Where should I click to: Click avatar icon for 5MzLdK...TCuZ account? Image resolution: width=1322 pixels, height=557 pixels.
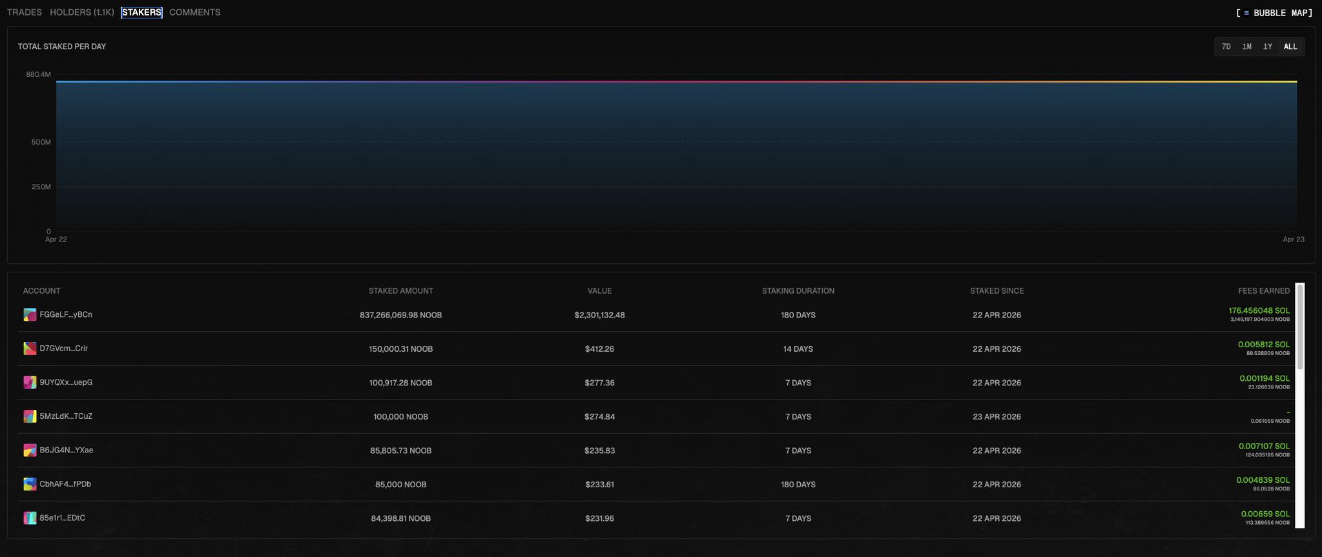click(x=30, y=416)
